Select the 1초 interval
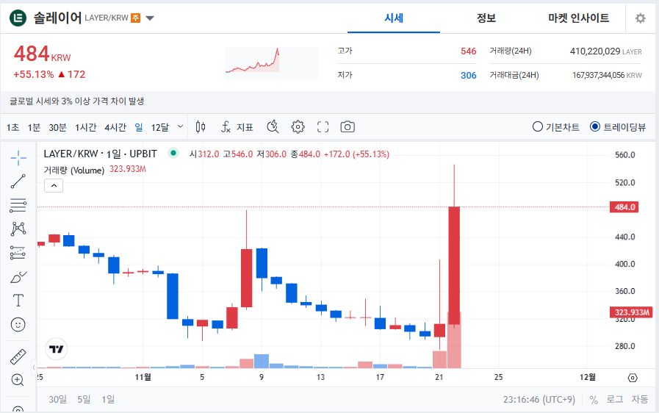Image resolution: width=659 pixels, height=413 pixels. pos(12,127)
